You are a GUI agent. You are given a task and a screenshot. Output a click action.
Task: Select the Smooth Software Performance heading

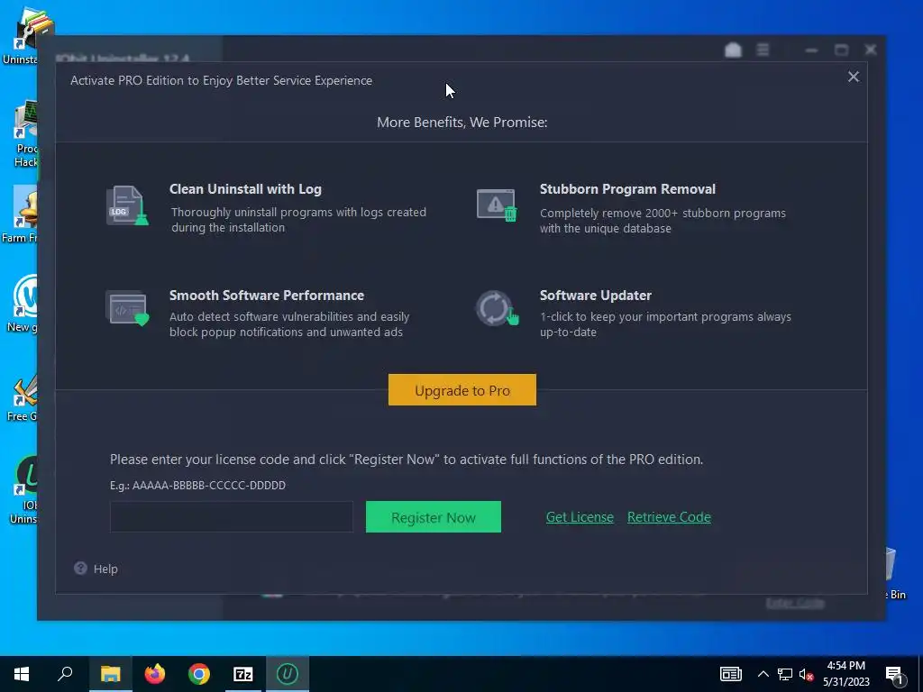267,295
